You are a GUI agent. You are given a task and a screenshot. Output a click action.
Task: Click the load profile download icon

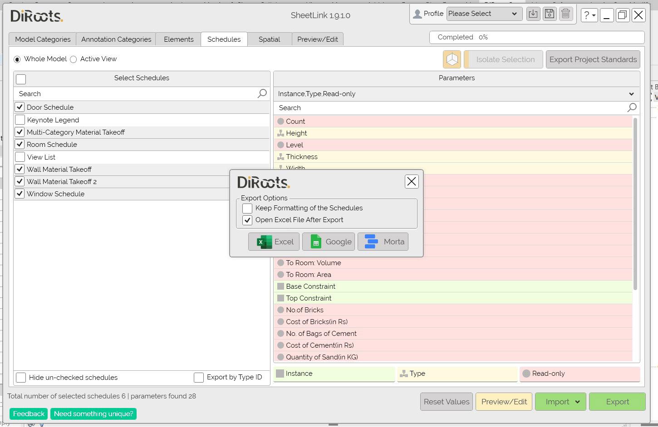(x=533, y=14)
